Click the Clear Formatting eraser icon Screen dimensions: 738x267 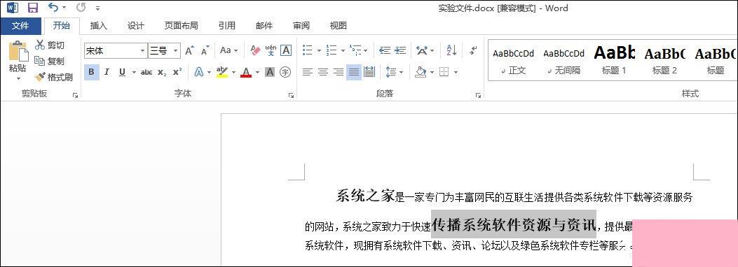coord(255,50)
